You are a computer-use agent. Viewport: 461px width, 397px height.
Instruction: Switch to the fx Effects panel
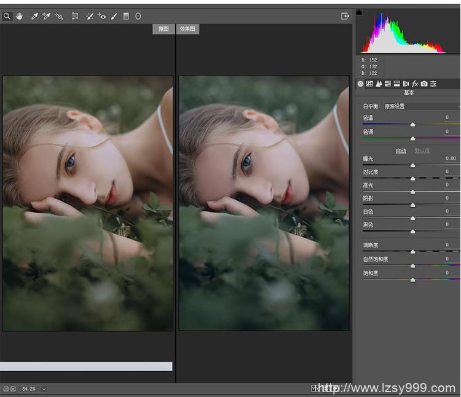coord(415,84)
